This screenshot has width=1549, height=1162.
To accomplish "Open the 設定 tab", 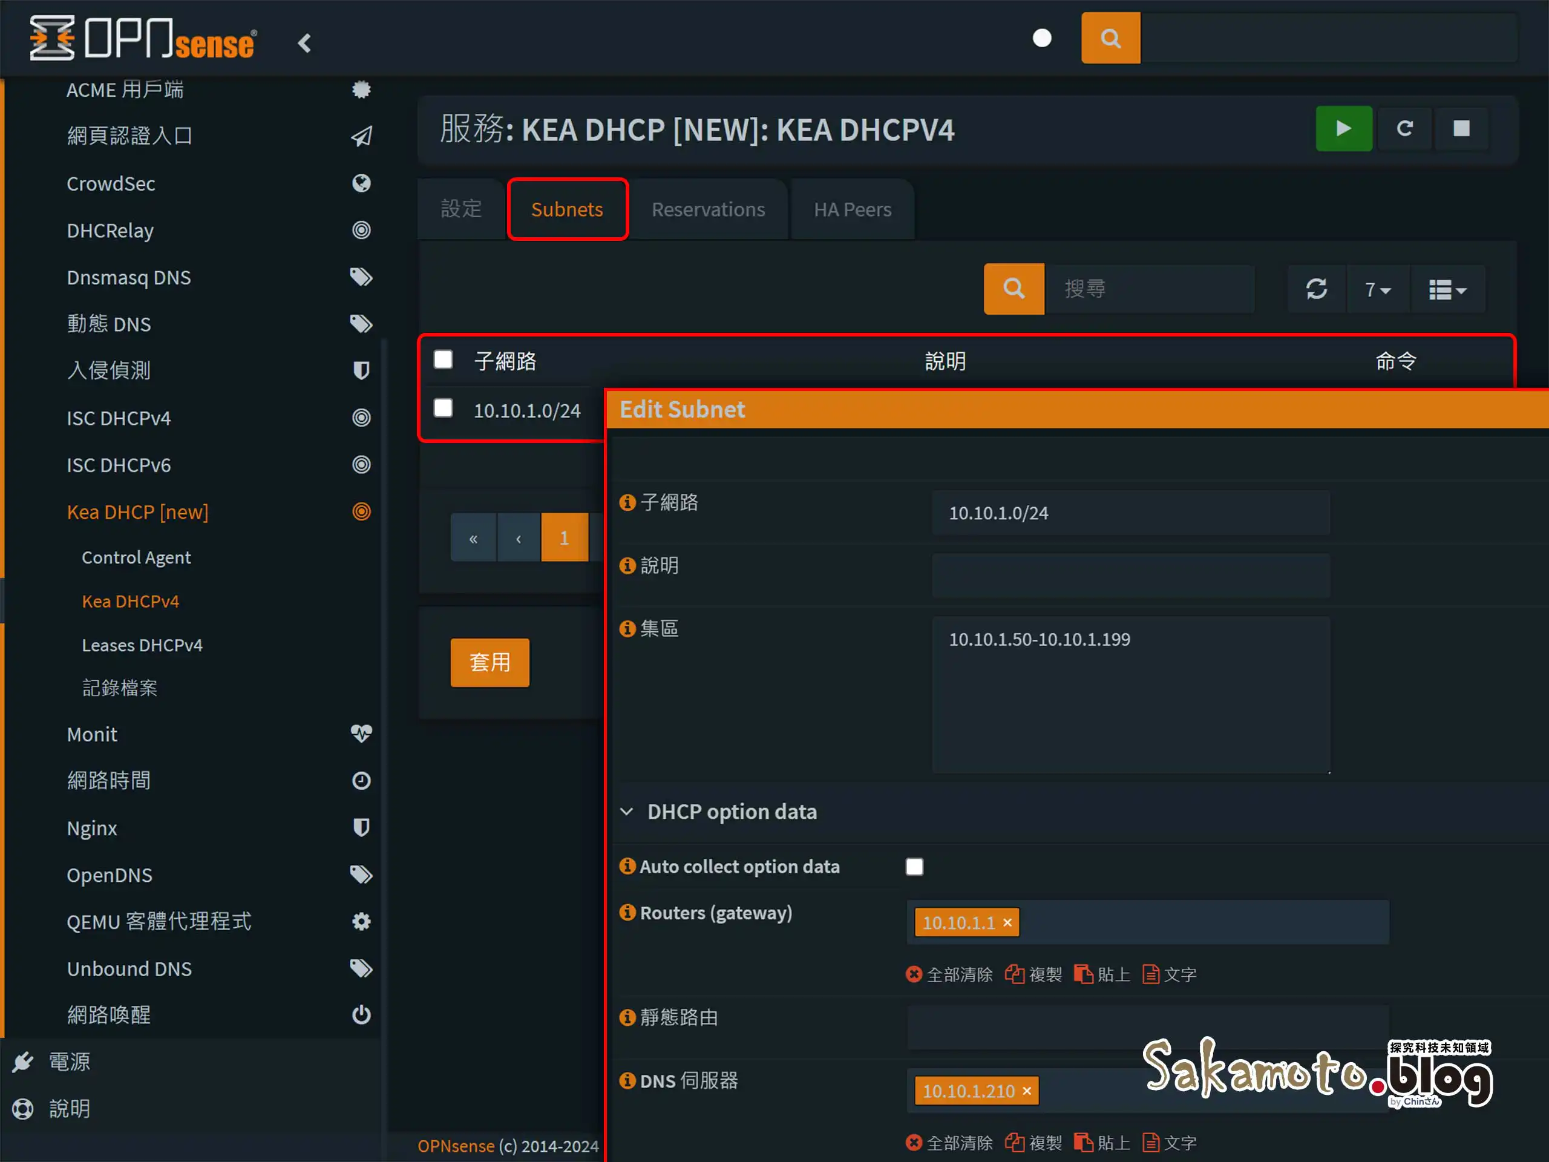I will [x=462, y=209].
